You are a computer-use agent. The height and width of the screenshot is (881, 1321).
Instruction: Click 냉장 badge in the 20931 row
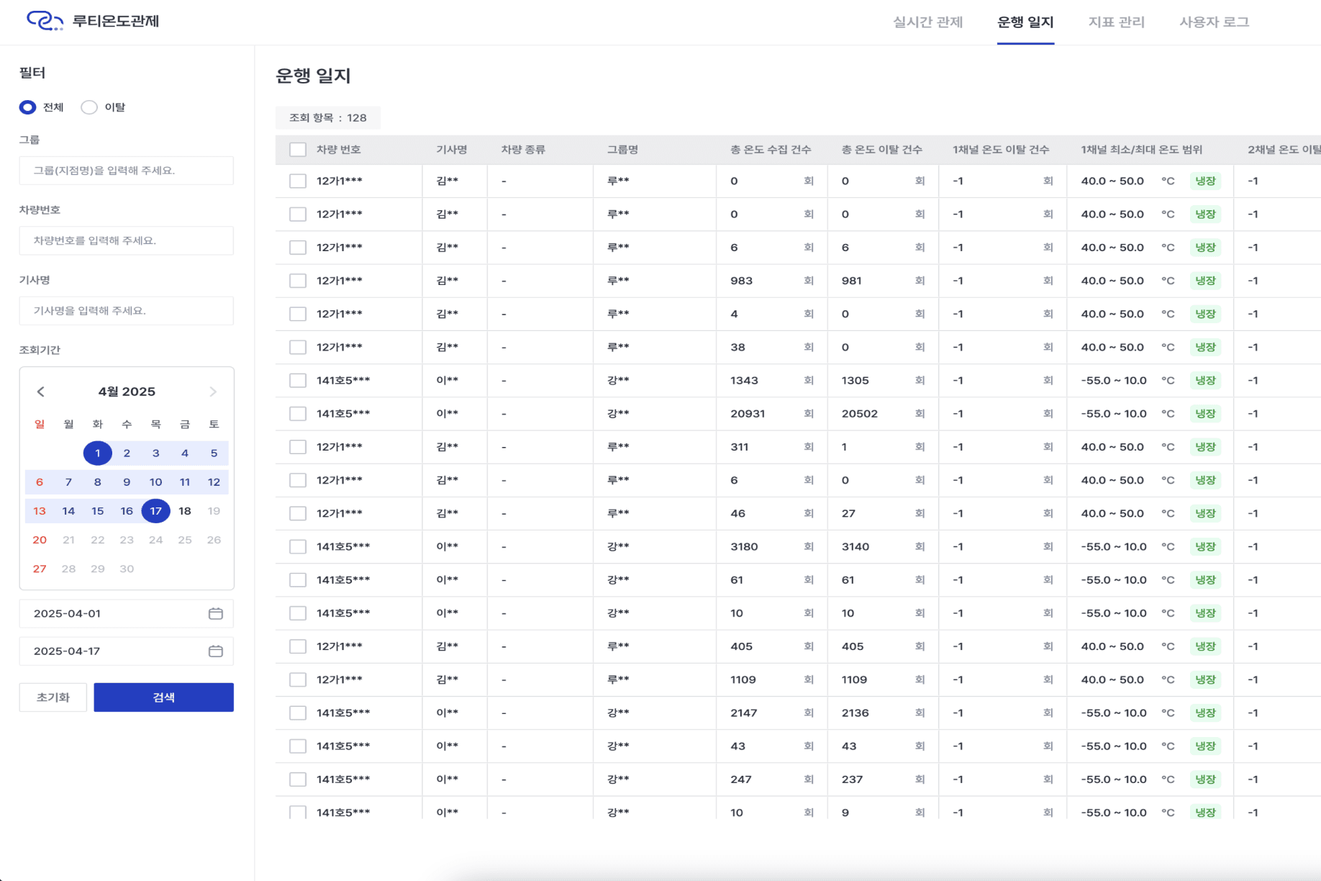point(1205,414)
